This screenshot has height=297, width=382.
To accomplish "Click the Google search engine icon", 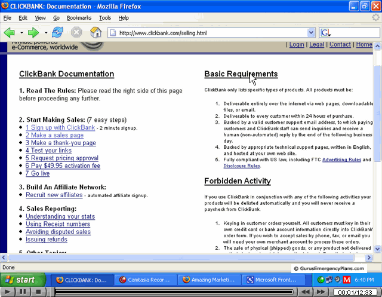I will (x=325, y=33).
